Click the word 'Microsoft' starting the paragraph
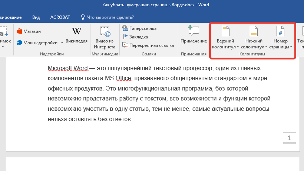Viewport: 304px width, 171px height. (x=60, y=68)
